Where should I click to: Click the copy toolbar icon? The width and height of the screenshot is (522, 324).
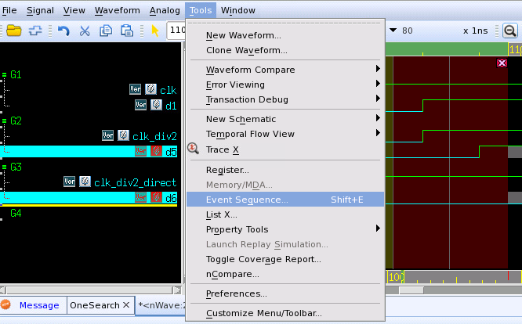[106, 31]
